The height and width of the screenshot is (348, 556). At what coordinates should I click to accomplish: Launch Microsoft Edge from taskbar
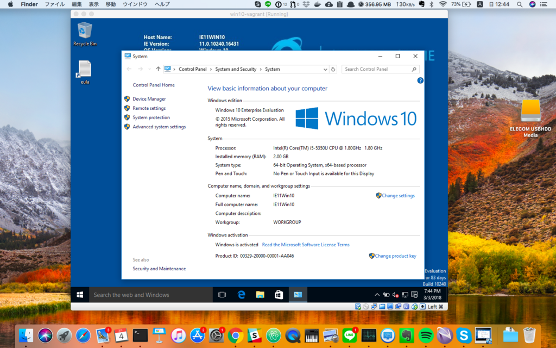point(241,295)
